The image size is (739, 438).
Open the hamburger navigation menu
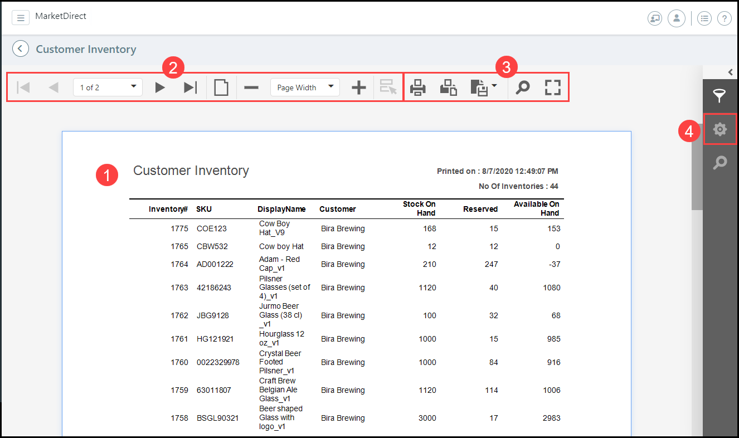point(21,18)
